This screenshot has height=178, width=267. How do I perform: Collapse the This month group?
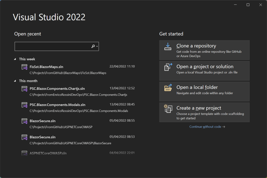coord(15,81)
